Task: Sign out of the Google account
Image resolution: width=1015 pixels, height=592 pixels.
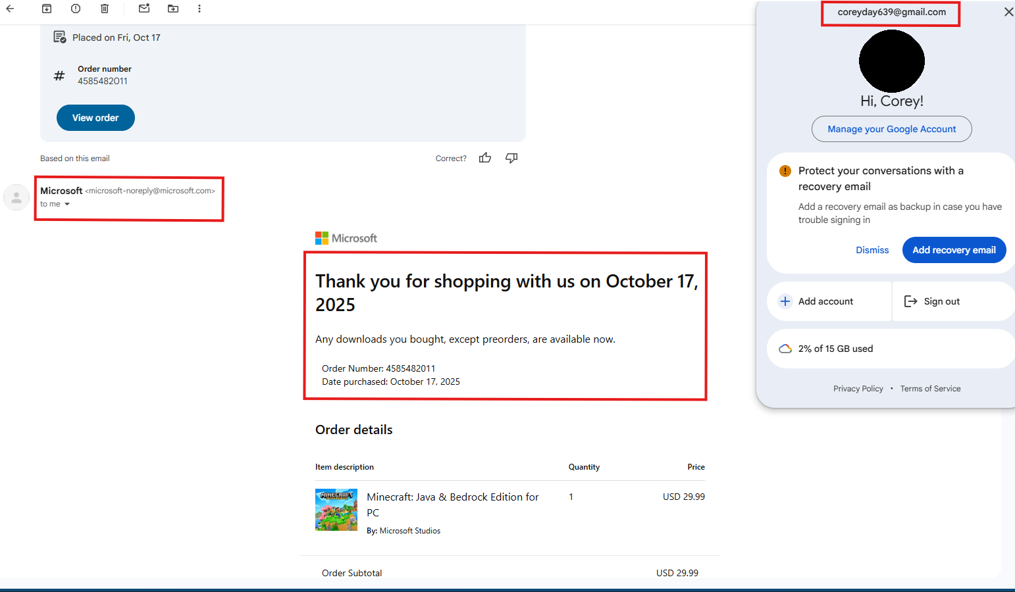Action: (x=953, y=301)
